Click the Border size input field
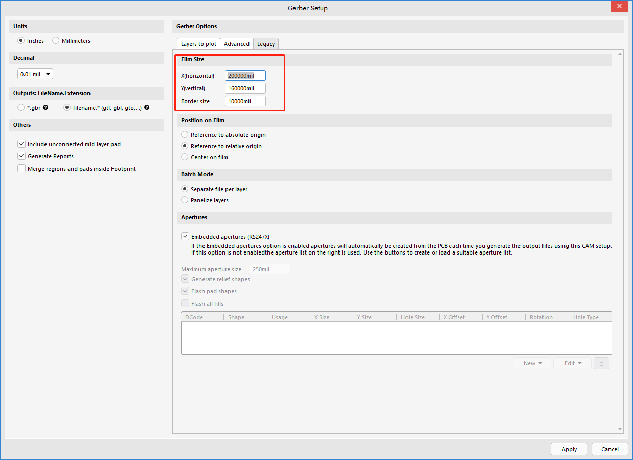The width and height of the screenshot is (633, 460). [x=245, y=101]
